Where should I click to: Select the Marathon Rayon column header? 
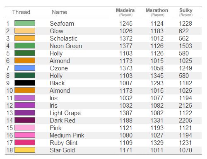point(157,12)
